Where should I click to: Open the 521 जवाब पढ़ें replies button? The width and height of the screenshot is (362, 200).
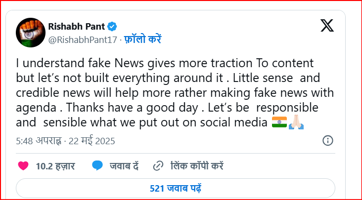(x=176, y=188)
